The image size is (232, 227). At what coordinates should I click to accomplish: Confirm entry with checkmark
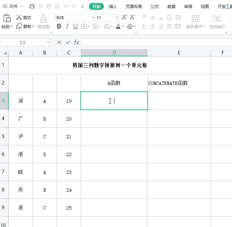point(68,42)
